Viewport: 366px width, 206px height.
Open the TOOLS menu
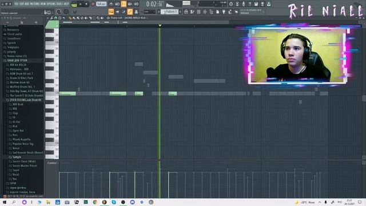[x=59, y=4]
